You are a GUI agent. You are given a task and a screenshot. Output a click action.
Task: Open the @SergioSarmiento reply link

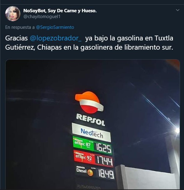coord(55,27)
